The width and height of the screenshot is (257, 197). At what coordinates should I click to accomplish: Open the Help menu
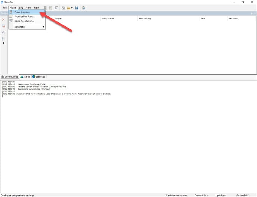(36, 8)
